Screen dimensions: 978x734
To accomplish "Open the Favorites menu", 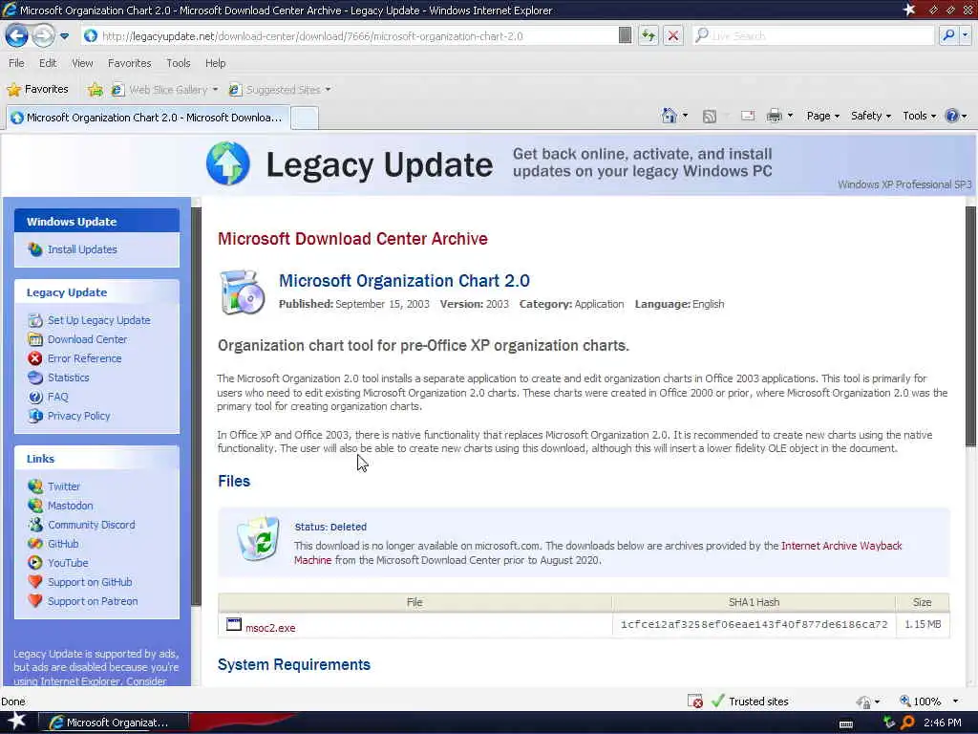I will pyautogui.click(x=129, y=63).
